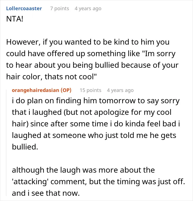Image resolution: width=193 pixels, height=201 pixels.
Task: Click the line starting "i do plan on finding"
Action: click(x=96, y=101)
